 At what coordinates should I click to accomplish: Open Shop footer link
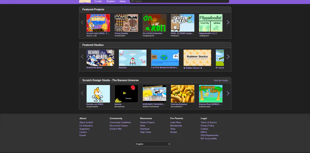(173, 129)
